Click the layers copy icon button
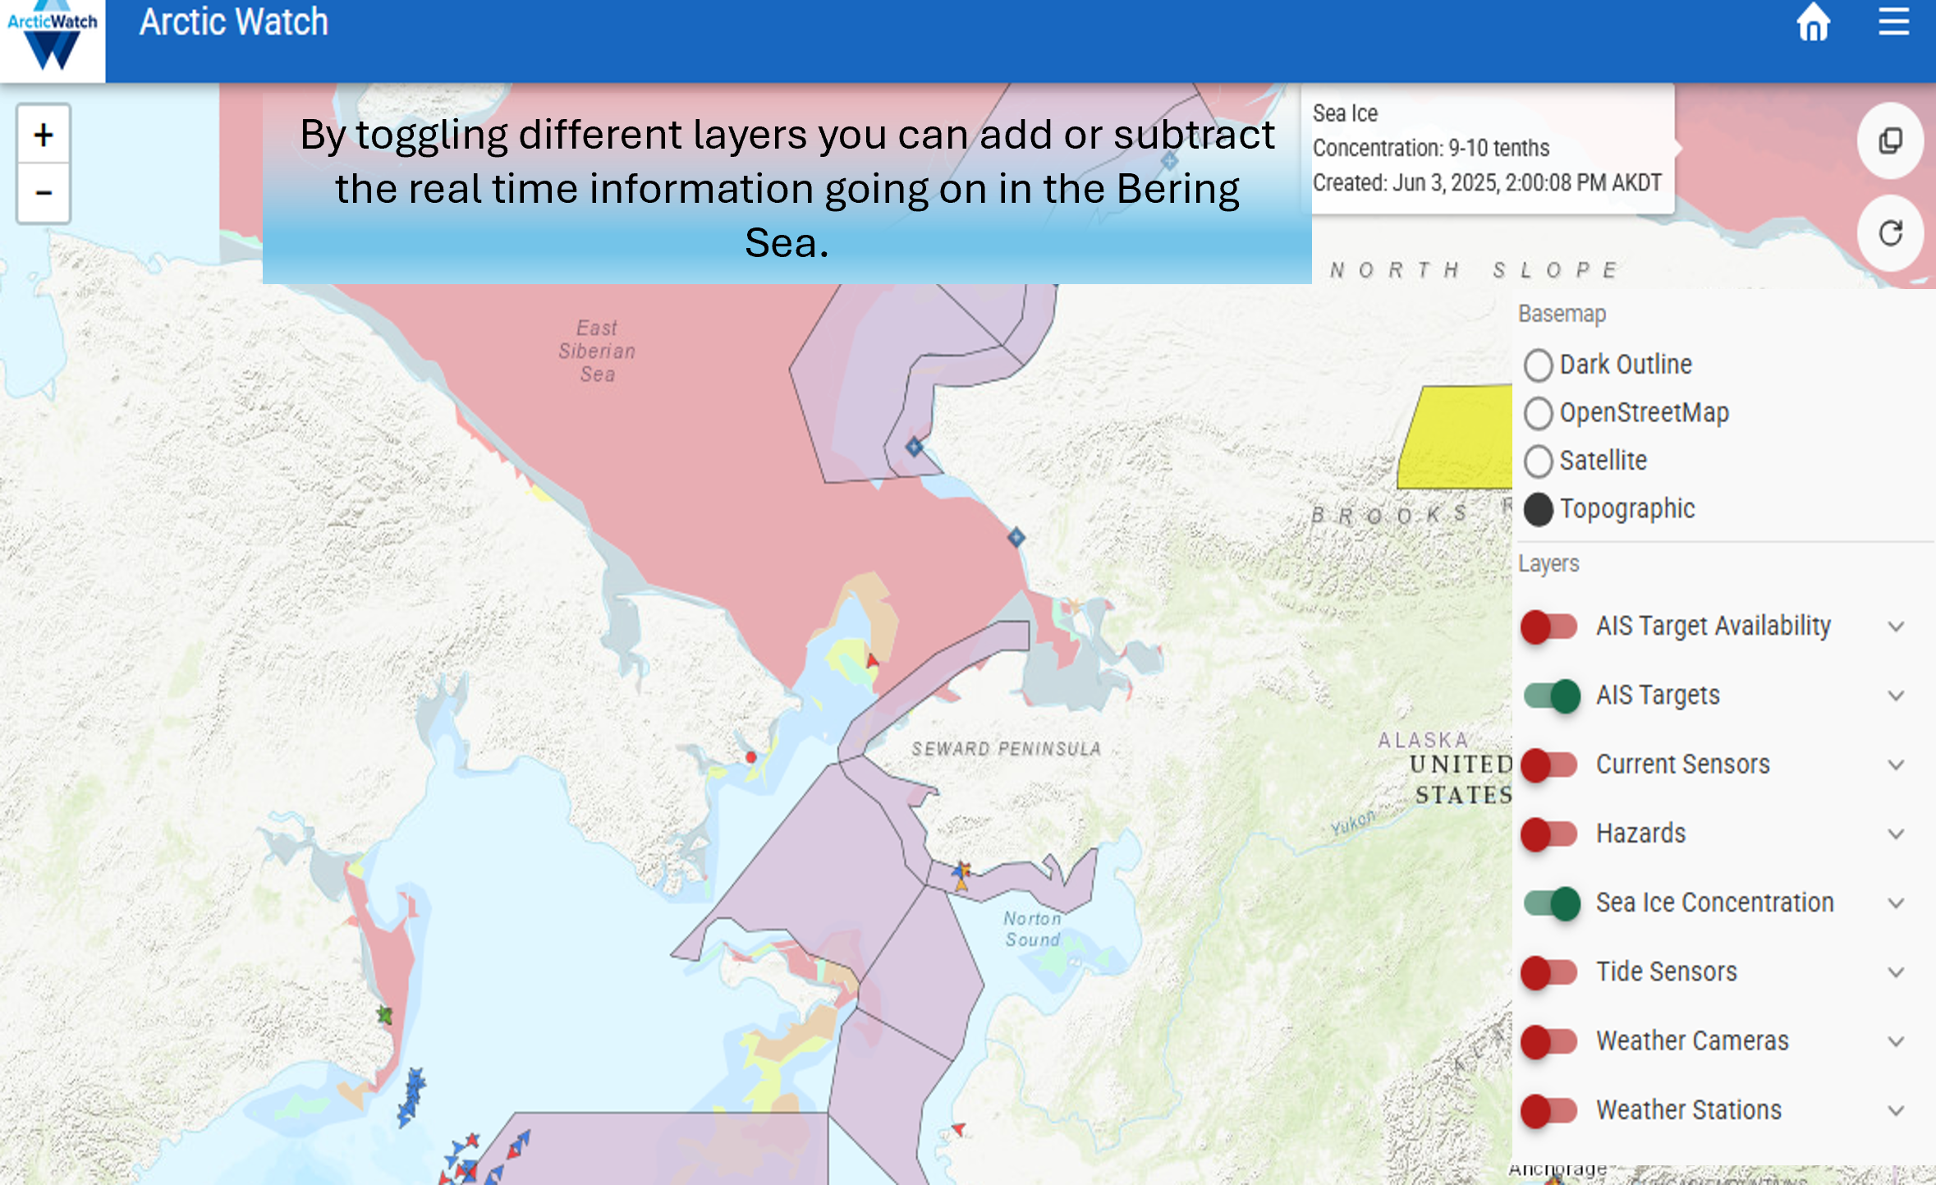 [1890, 141]
